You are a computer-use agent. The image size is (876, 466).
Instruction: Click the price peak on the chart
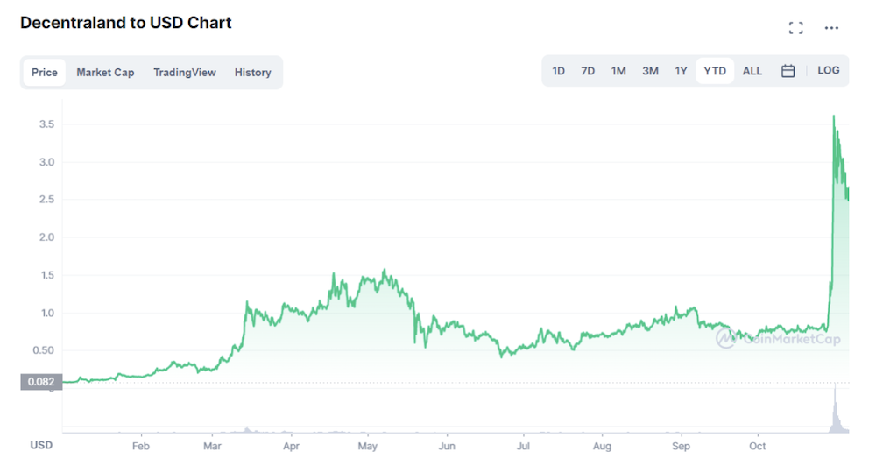click(834, 116)
